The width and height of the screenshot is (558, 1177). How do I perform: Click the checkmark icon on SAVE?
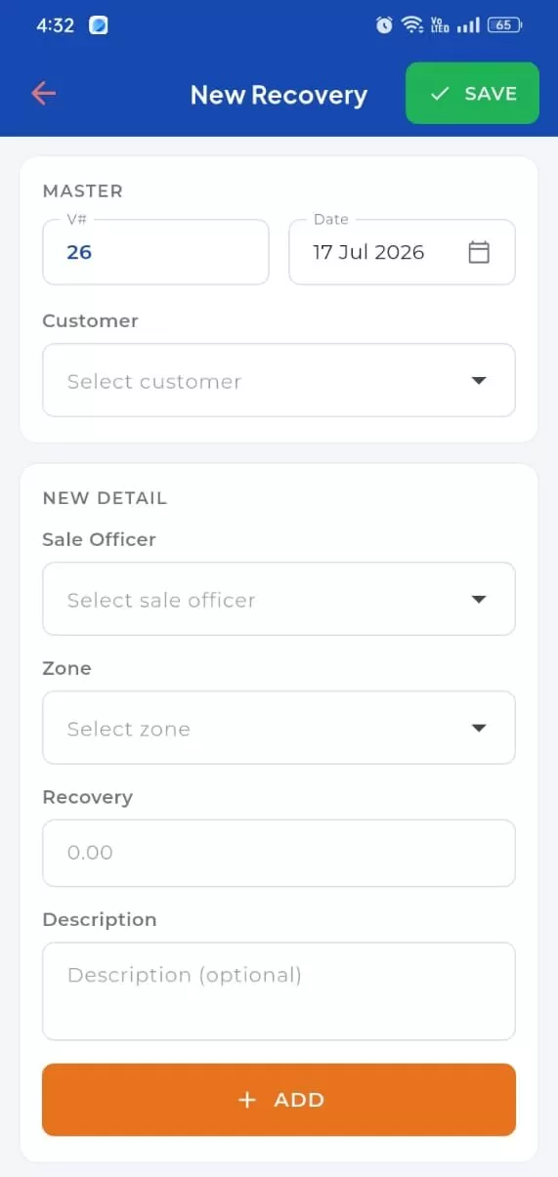pos(440,94)
